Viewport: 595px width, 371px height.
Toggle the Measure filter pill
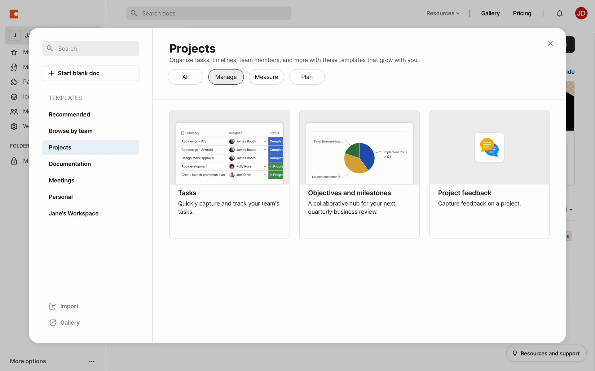[x=266, y=77]
